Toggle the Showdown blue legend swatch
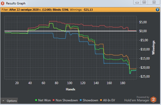 [x=80, y=100]
